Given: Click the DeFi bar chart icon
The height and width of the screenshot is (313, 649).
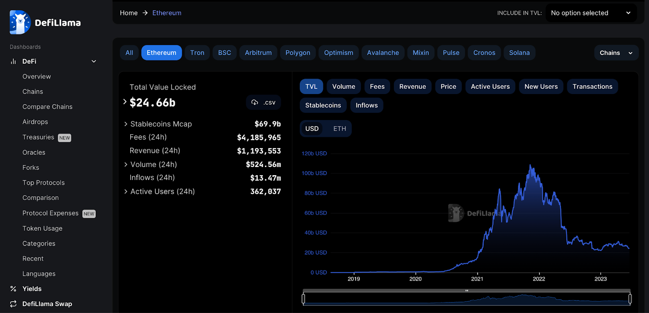Looking at the screenshot, I should click(x=13, y=61).
